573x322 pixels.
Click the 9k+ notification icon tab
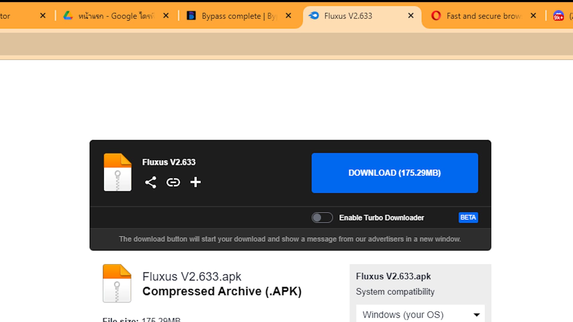[x=558, y=16]
